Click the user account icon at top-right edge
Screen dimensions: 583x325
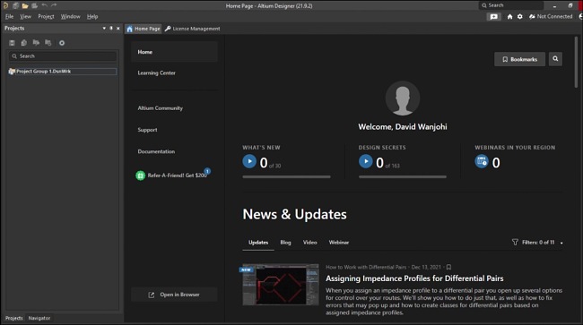click(x=580, y=17)
